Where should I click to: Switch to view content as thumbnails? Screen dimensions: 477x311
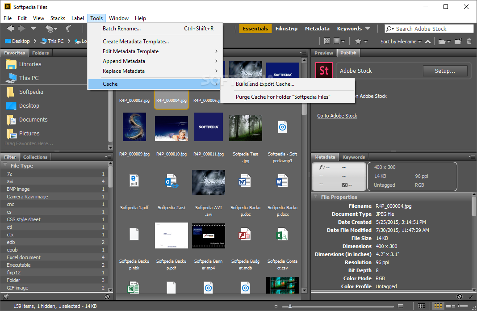coord(438,306)
